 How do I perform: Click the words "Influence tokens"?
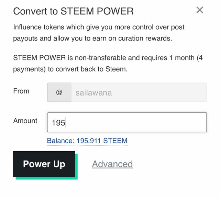click(x=39, y=27)
